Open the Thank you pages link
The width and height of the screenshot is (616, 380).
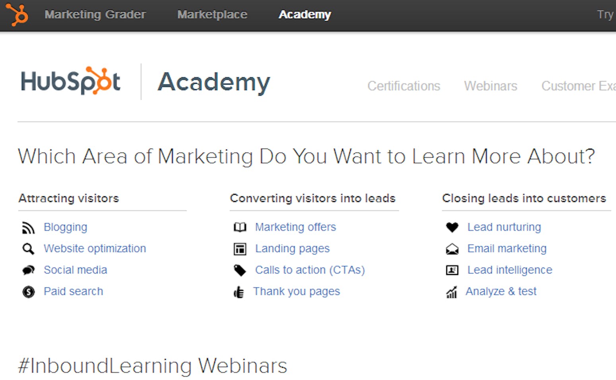[297, 292]
